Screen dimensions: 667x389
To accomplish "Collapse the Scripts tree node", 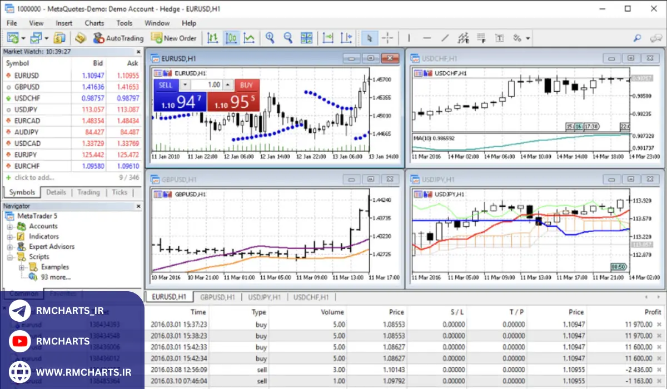I will click(x=10, y=257).
